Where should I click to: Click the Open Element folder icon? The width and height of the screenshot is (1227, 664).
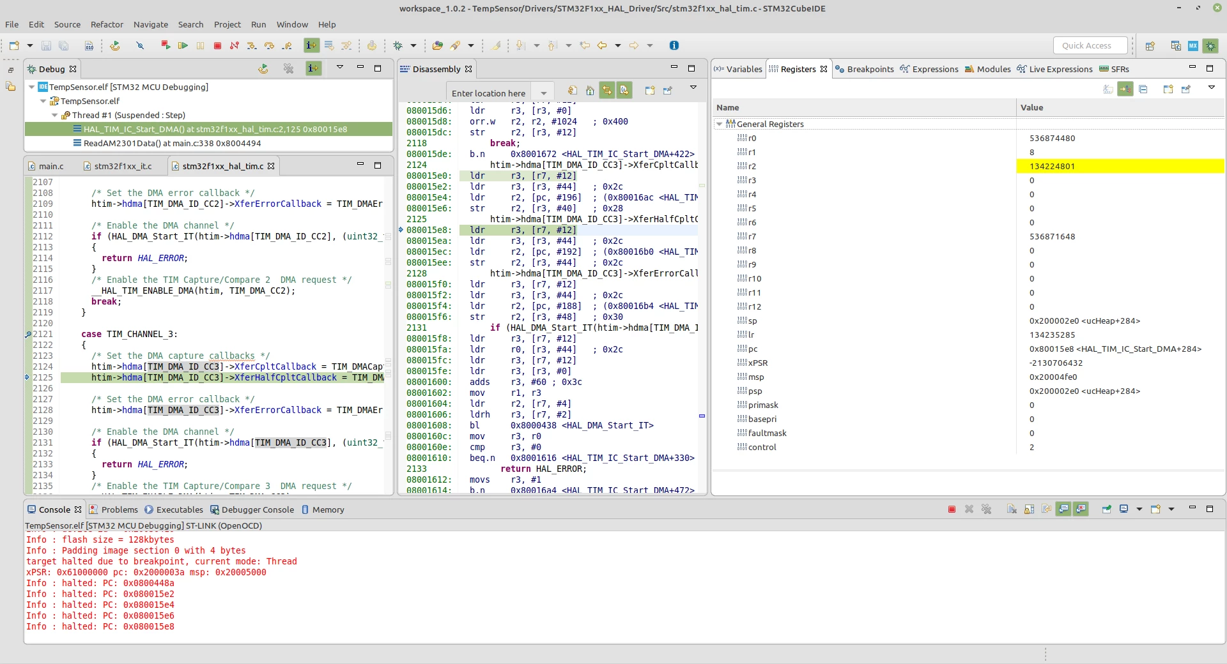click(x=437, y=45)
